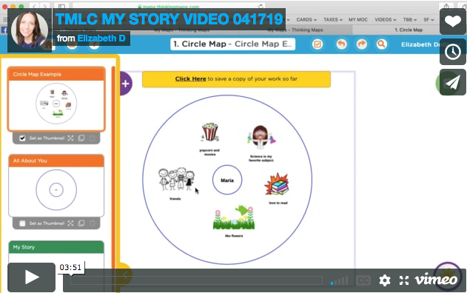Screen dimensions: 467x293
Task: Click Elizabeth D profile avatar photo
Action: [29, 30]
